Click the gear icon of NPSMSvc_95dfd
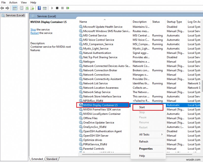 tap(81, 101)
